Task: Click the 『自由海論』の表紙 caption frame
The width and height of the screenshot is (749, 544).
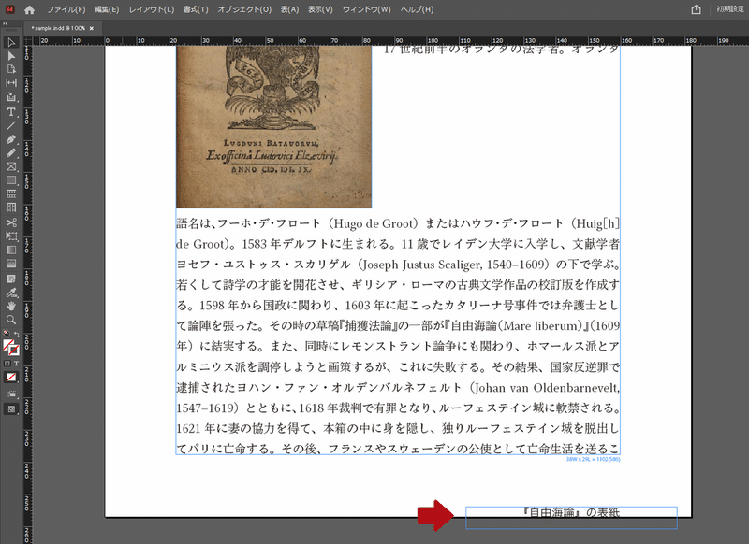Action: (x=571, y=518)
